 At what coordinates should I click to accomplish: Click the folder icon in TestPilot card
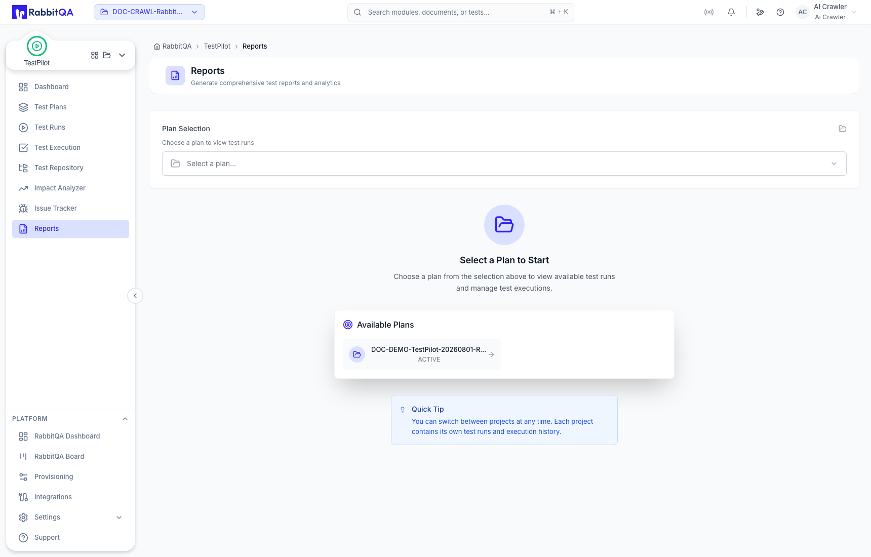[x=107, y=55]
